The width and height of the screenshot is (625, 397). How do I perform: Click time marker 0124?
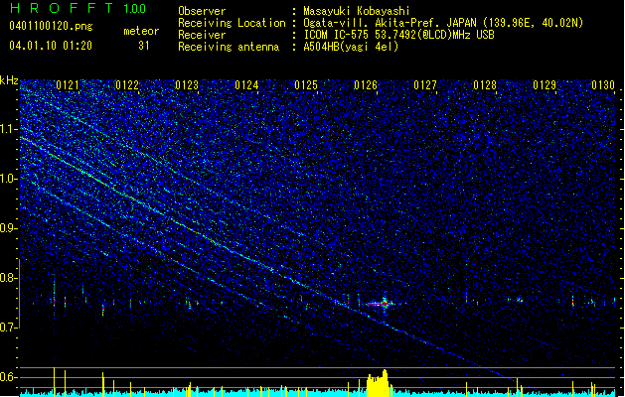246,85
